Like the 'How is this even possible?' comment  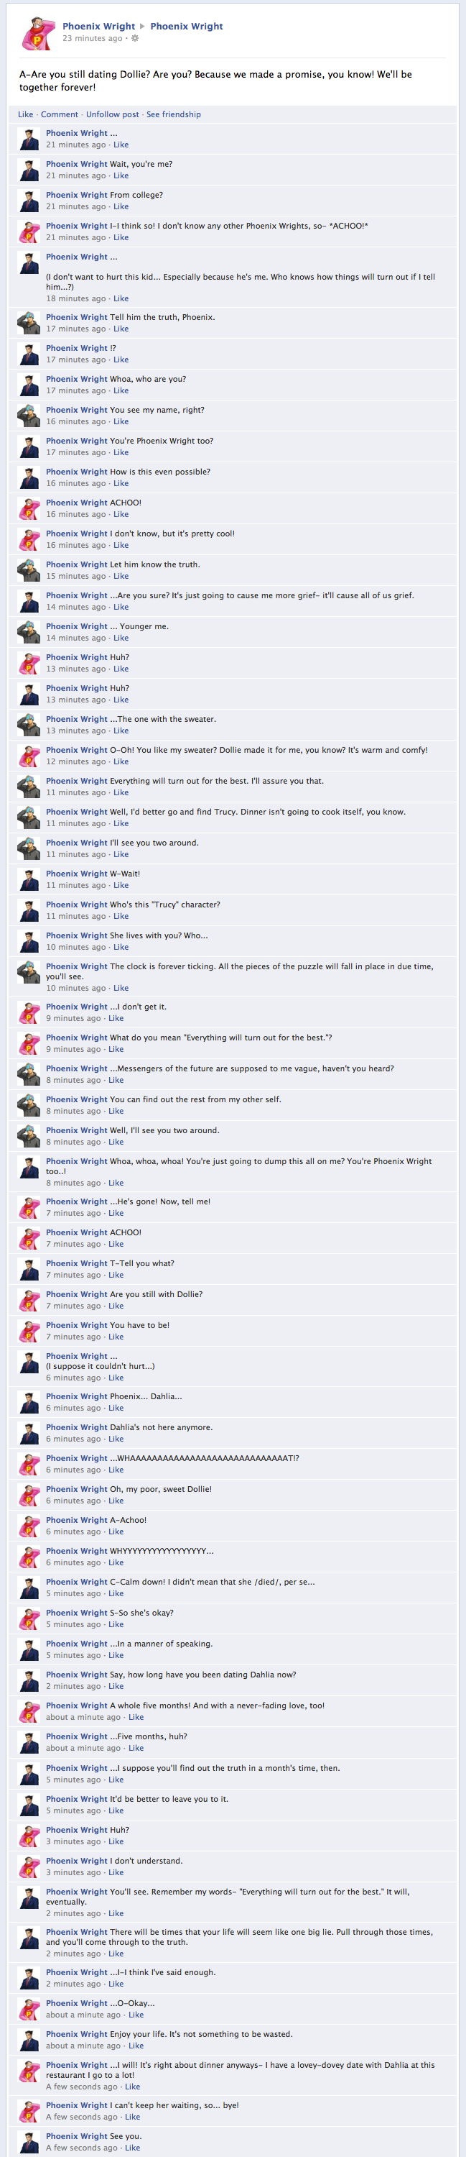(121, 484)
